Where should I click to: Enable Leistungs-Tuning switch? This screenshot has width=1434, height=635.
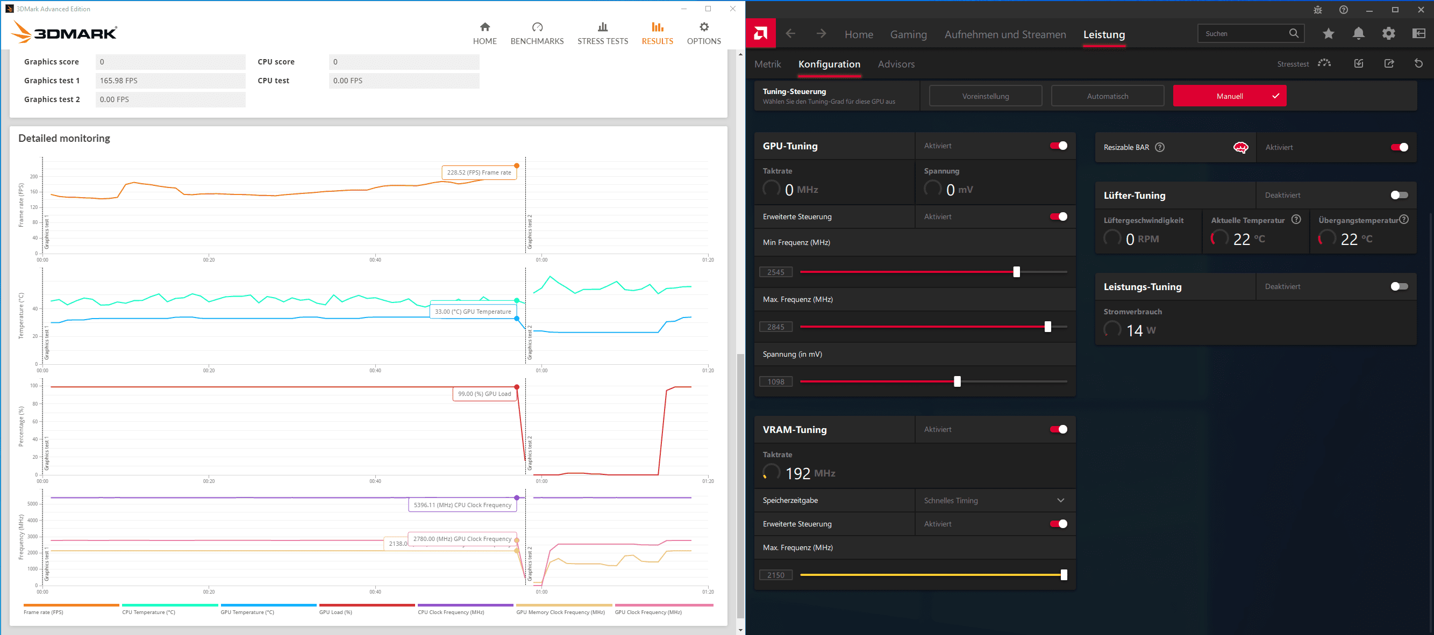(x=1399, y=286)
